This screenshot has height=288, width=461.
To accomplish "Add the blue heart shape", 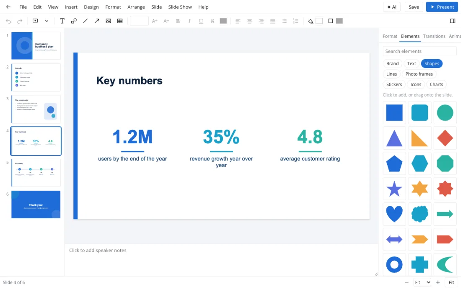I will tap(394, 214).
